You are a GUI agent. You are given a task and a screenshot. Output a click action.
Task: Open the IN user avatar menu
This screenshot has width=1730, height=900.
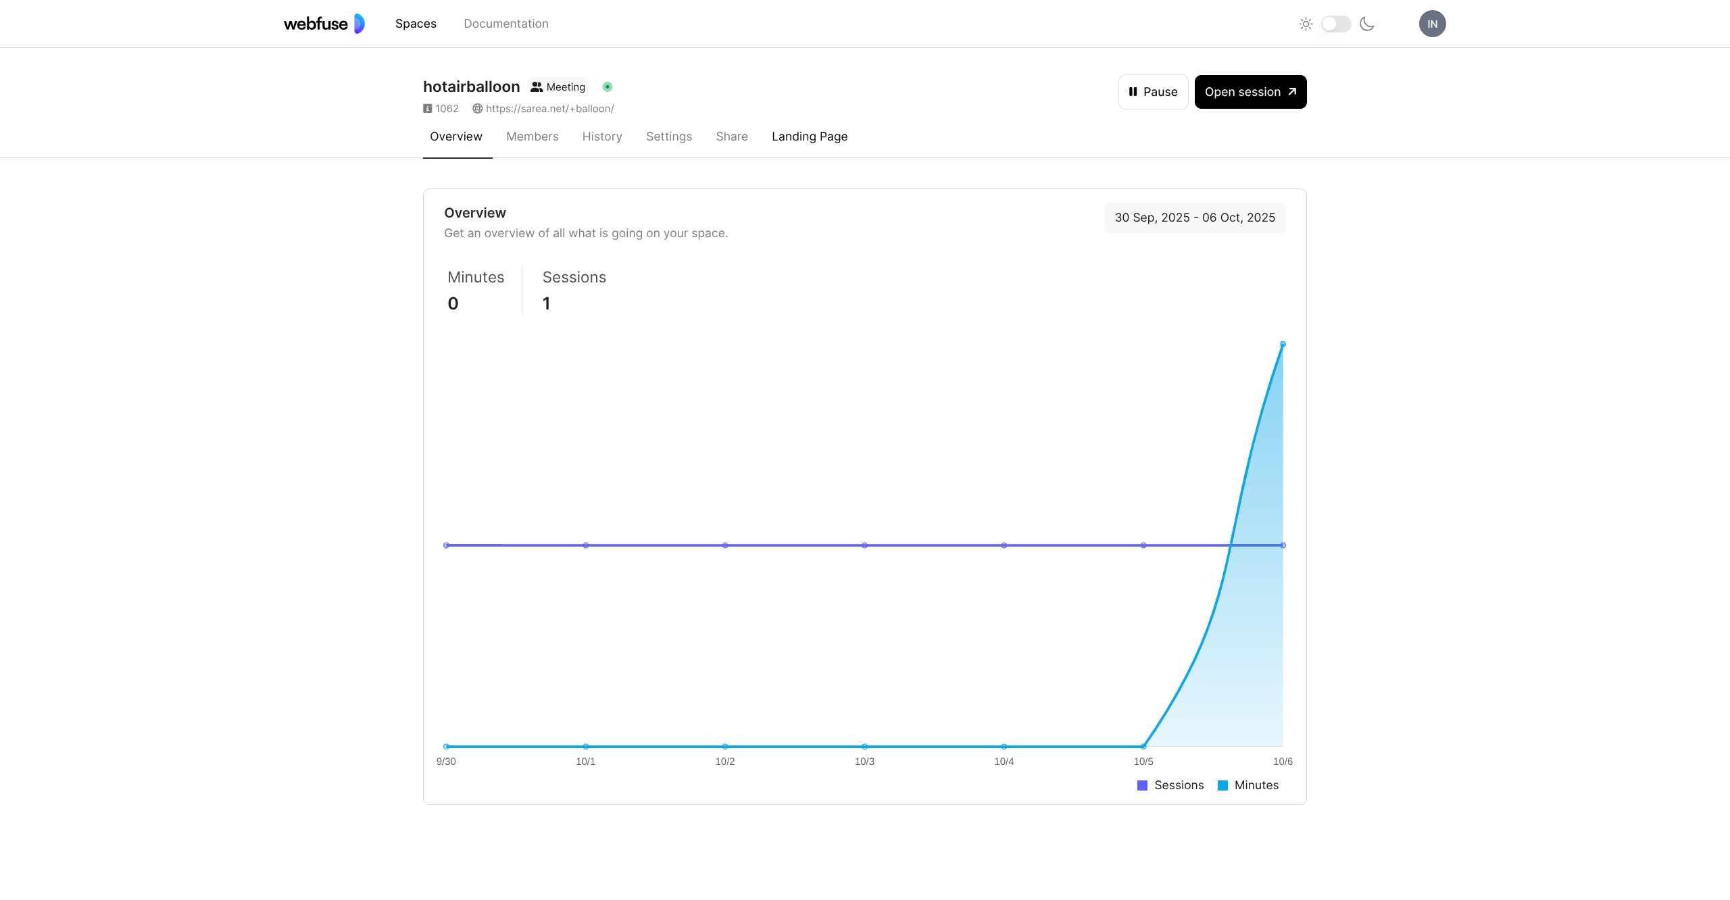[x=1432, y=24]
